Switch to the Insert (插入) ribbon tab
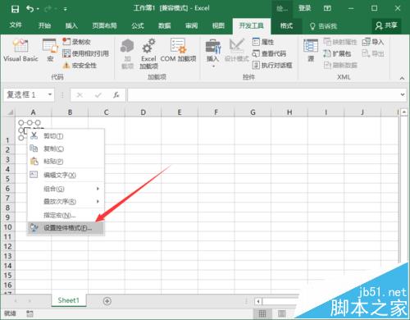 click(x=71, y=25)
